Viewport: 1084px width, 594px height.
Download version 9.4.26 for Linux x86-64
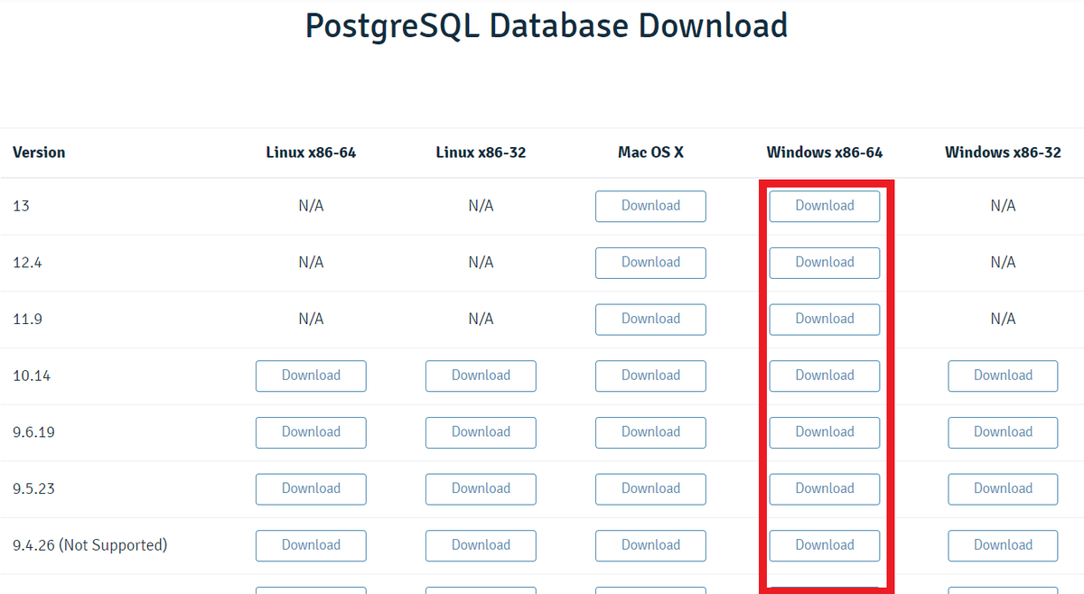pyautogui.click(x=311, y=545)
